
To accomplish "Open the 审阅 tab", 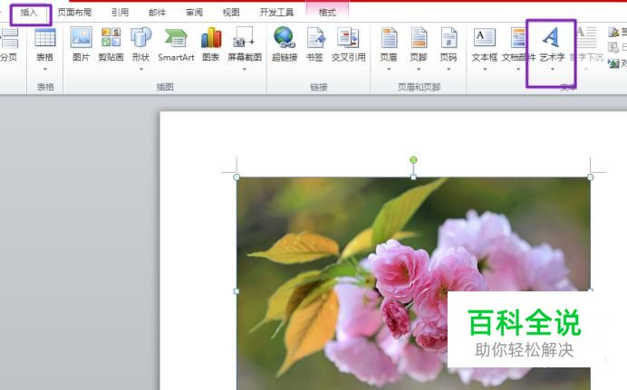I will 194,13.
